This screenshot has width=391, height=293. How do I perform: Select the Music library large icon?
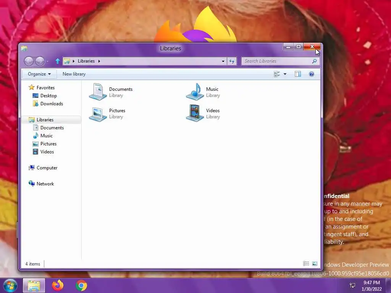195,92
